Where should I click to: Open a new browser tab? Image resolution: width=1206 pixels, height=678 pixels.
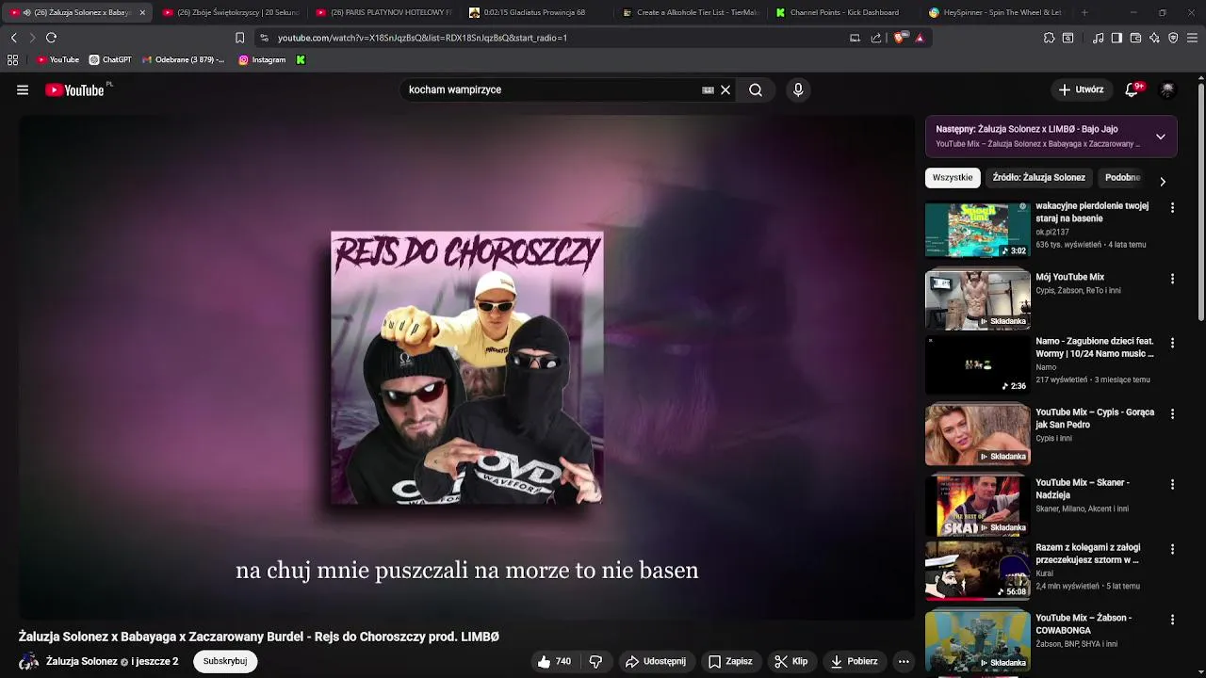1084,13
